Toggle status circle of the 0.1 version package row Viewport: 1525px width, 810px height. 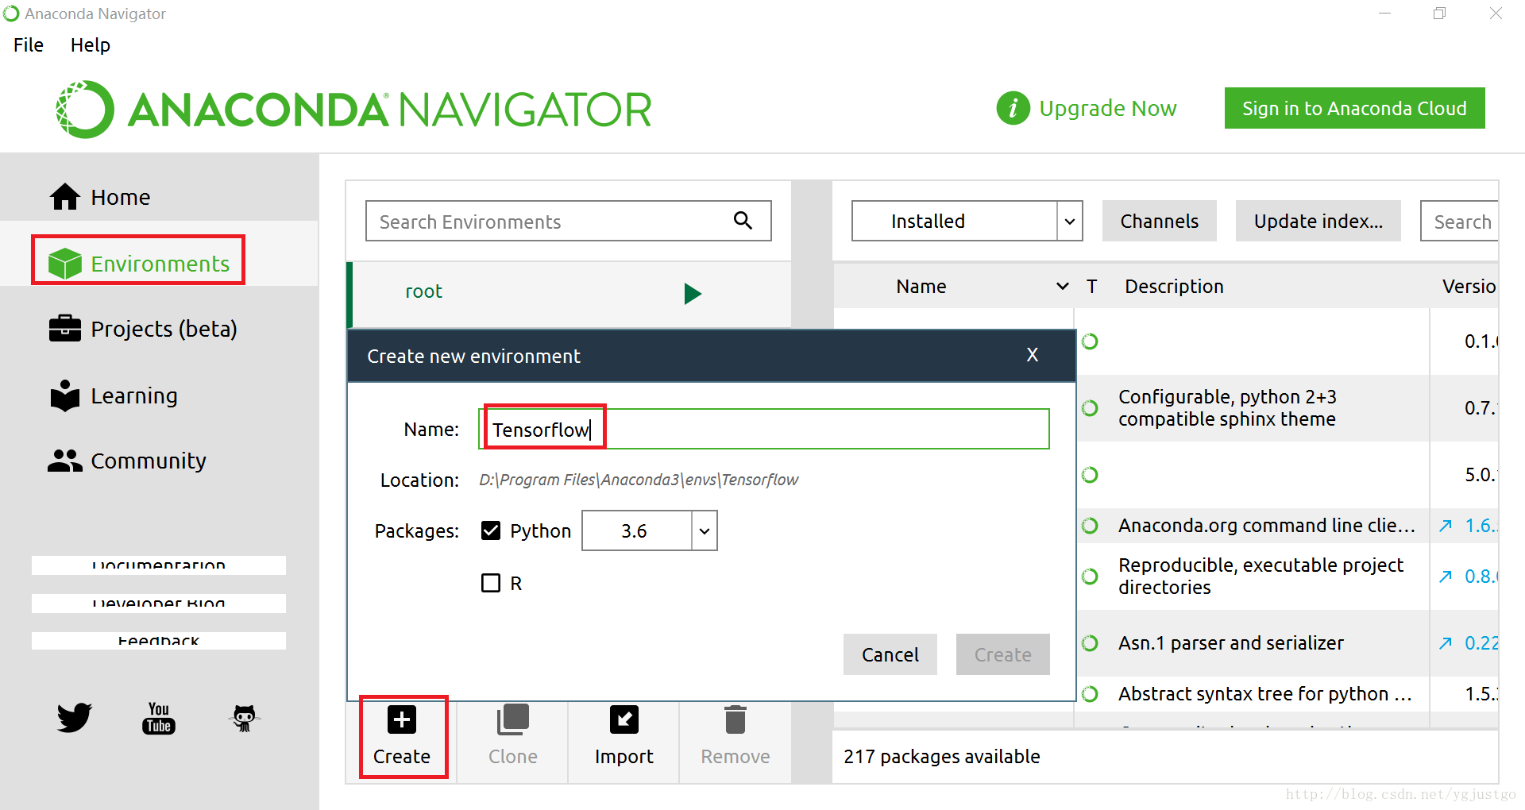point(1090,341)
